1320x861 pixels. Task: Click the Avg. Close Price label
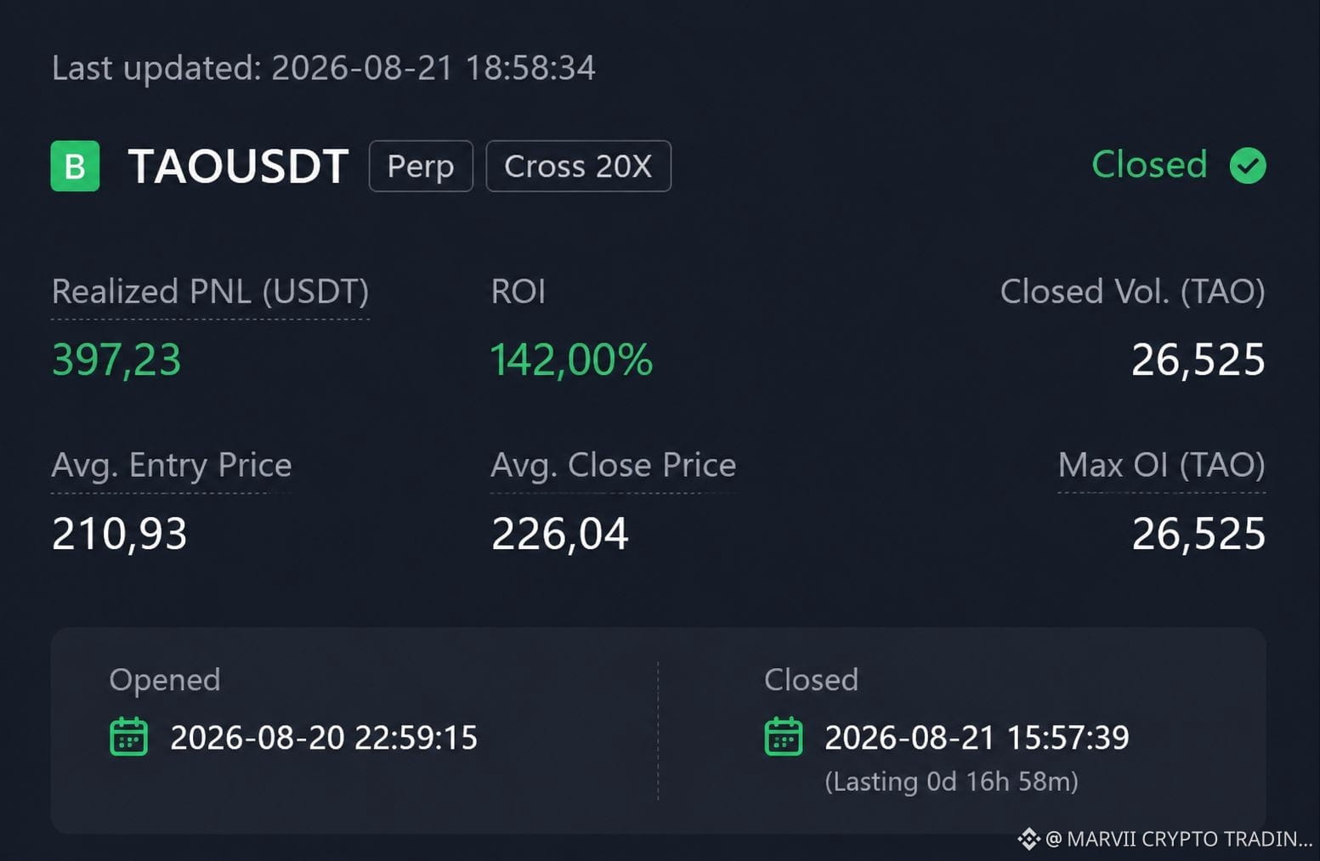tap(614, 465)
